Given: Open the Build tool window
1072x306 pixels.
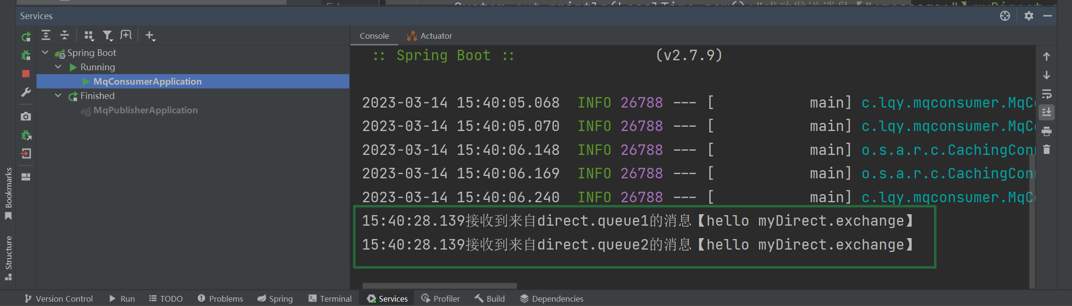Looking at the screenshot, I should tap(490, 298).
